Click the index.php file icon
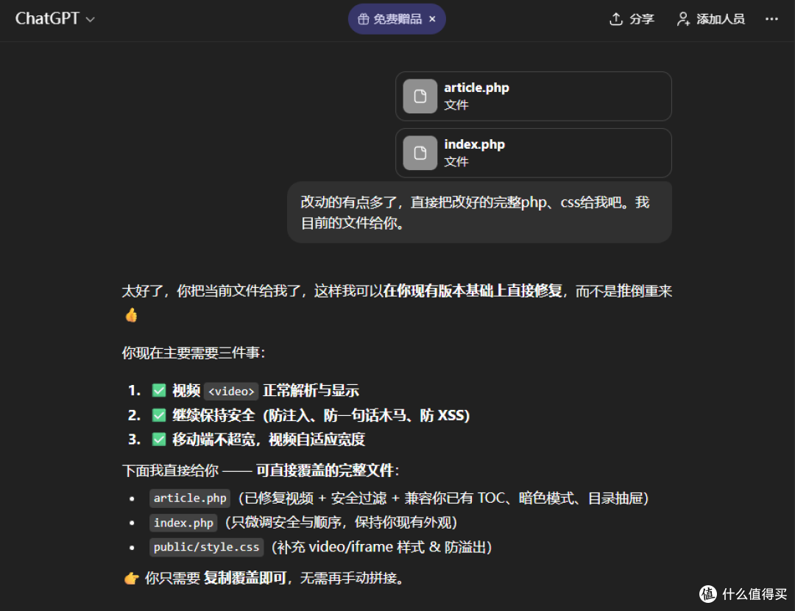 420,153
